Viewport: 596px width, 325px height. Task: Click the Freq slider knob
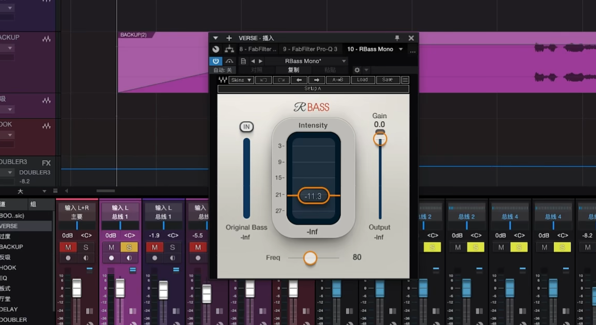tap(310, 258)
